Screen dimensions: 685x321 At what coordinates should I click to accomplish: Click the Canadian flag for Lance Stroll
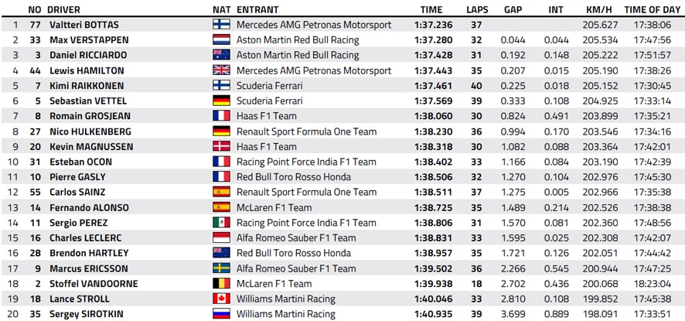pos(221,299)
